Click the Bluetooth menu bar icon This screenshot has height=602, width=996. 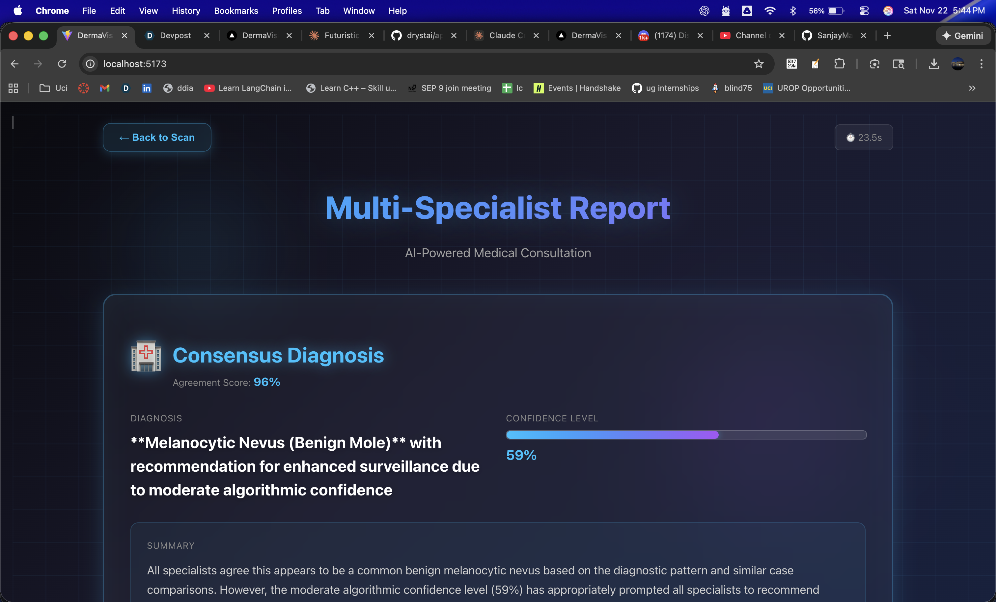[x=792, y=11]
